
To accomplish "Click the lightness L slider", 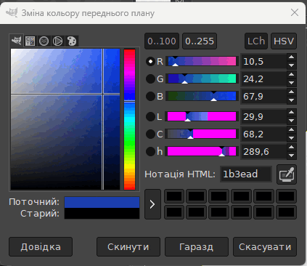I will click(x=202, y=116).
